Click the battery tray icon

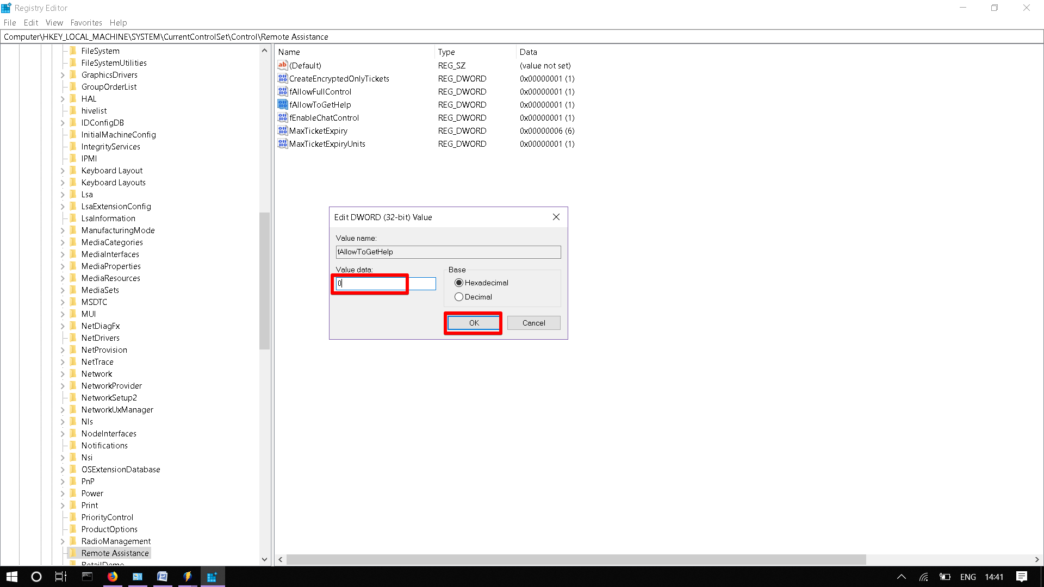coord(945,577)
